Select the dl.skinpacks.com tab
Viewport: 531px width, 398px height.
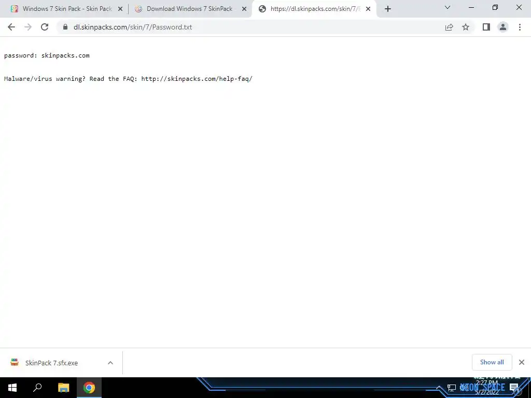coord(314,9)
